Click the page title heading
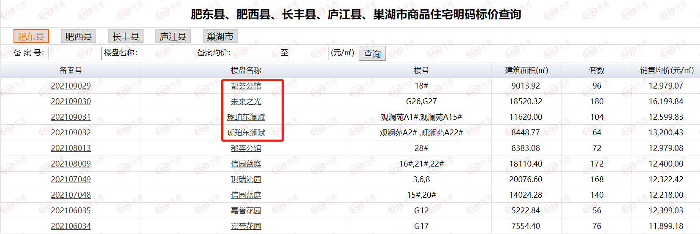The height and width of the screenshot is (234, 700). [356, 14]
